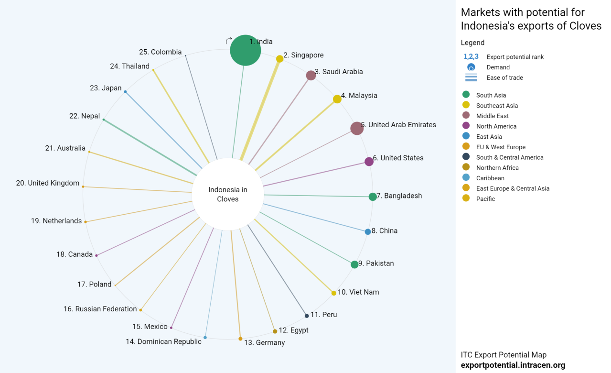Select the blue China bubble
Viewport: 611px width, 373px height.
[368, 231]
